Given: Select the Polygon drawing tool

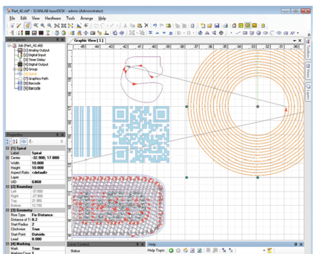Looking at the screenshot, I should 252,33.
